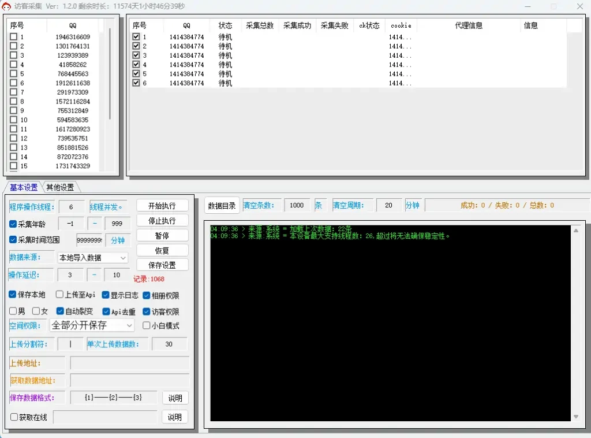This screenshot has height=438, width=591.
Task: Toggle the 访客权限 checkbox
Action: click(146, 311)
